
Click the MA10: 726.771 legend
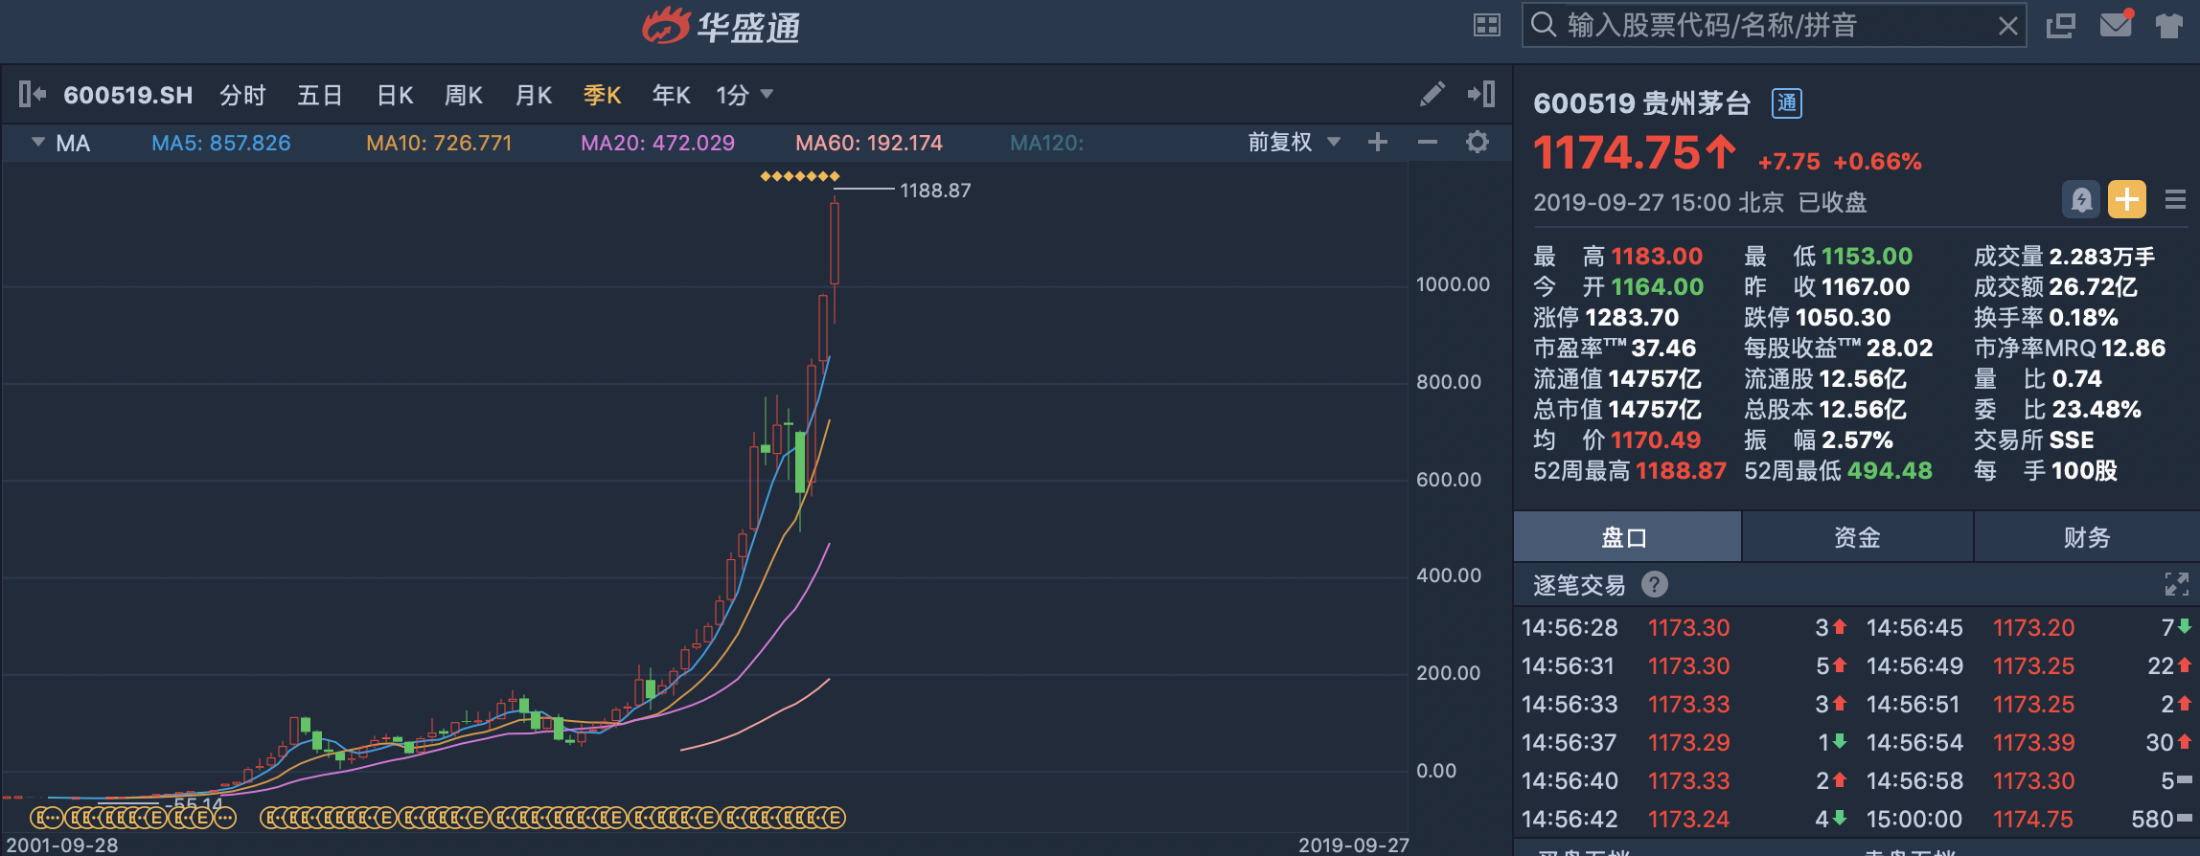pyautogui.click(x=439, y=144)
